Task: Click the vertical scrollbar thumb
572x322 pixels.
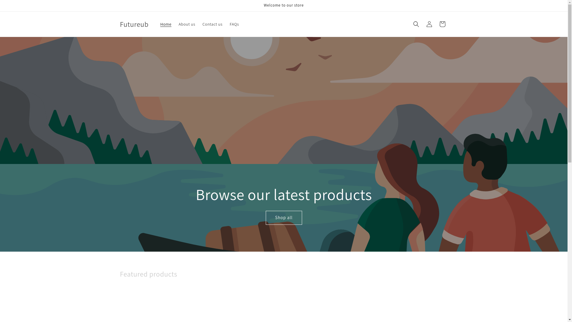Action: 570,83
